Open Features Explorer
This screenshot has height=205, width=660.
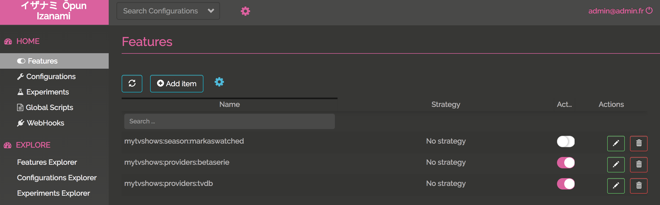[x=47, y=162]
